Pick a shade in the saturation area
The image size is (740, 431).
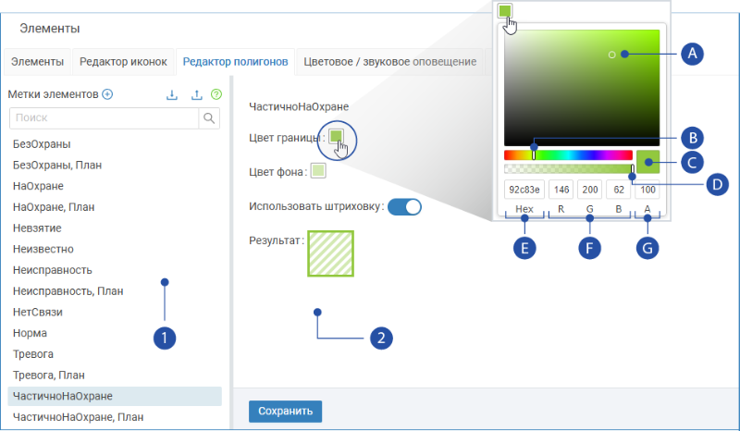tap(582, 88)
